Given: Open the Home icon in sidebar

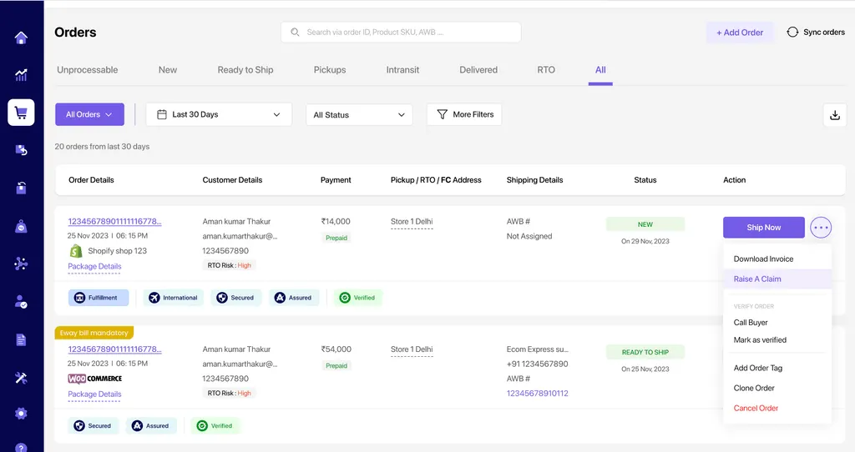Looking at the screenshot, I should point(21,38).
